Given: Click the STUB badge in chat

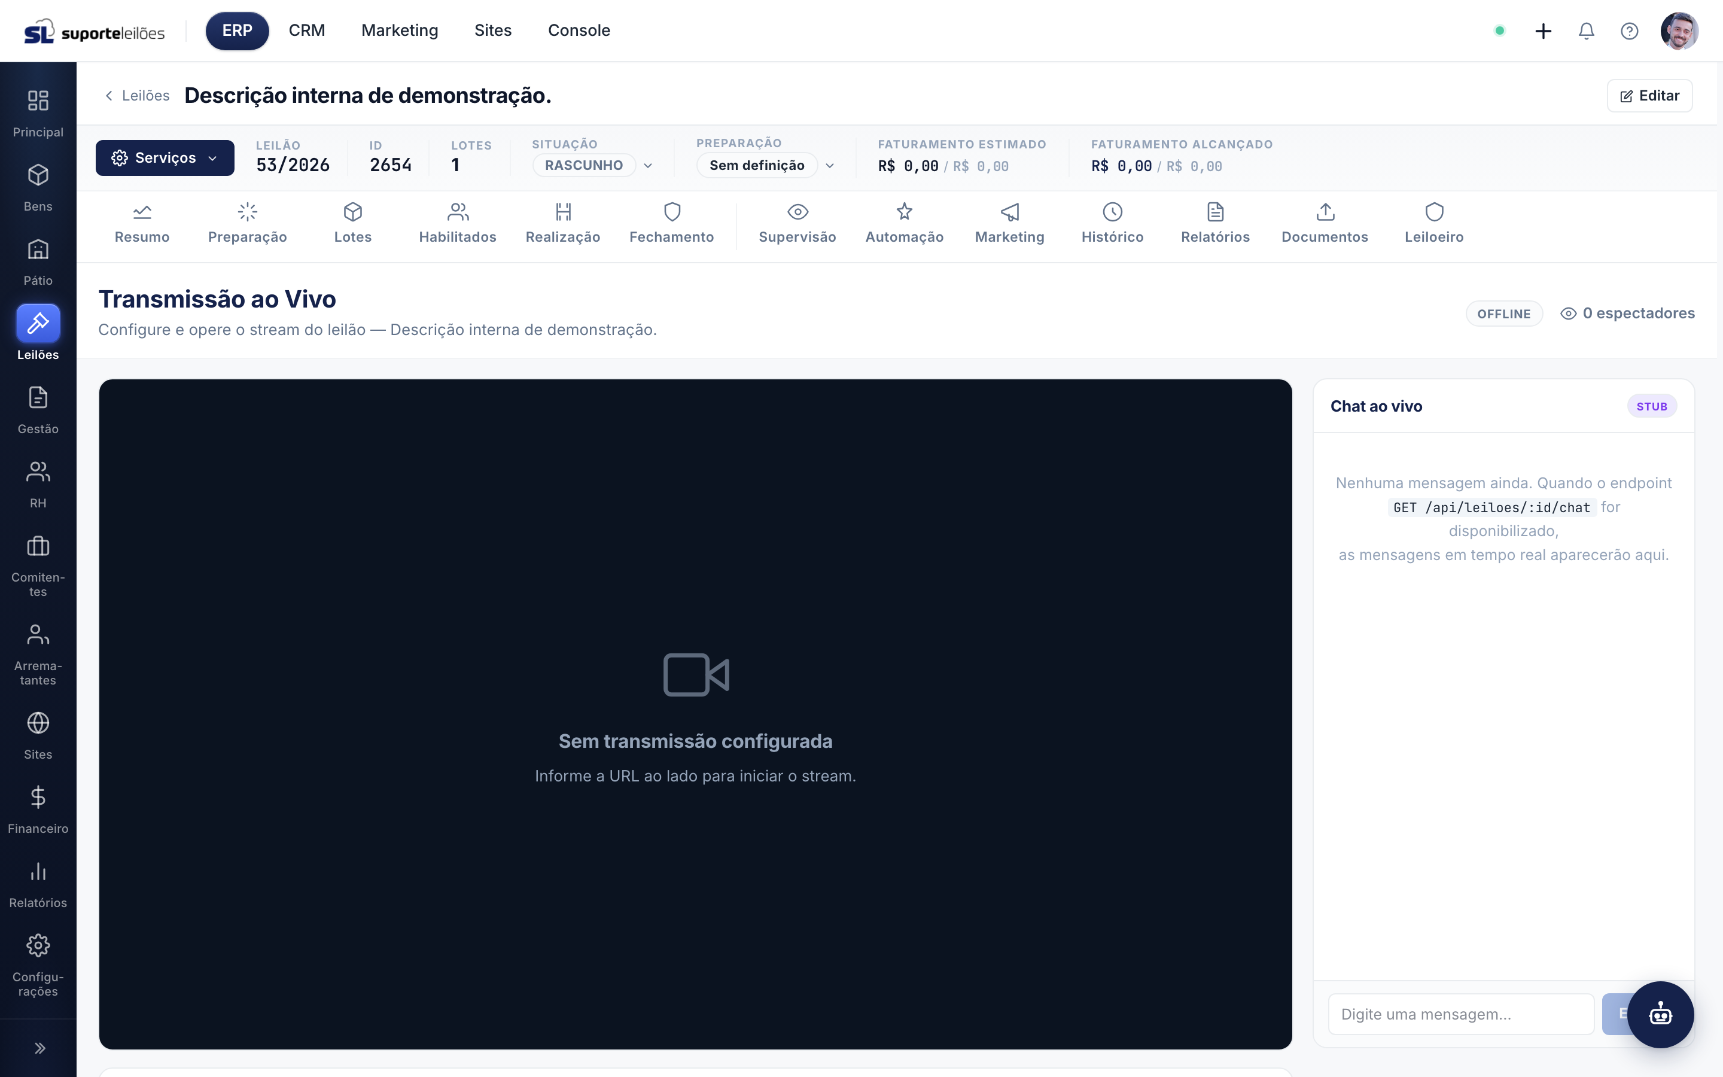Looking at the screenshot, I should click(x=1651, y=406).
